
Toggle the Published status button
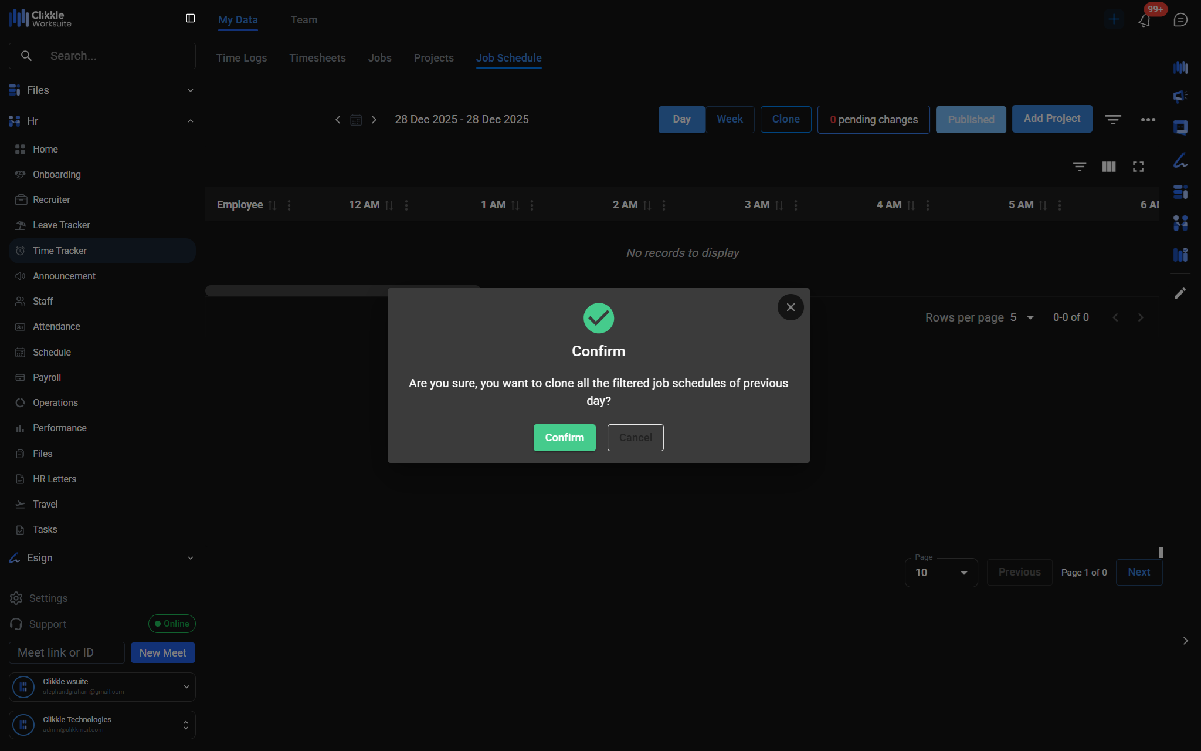971,120
